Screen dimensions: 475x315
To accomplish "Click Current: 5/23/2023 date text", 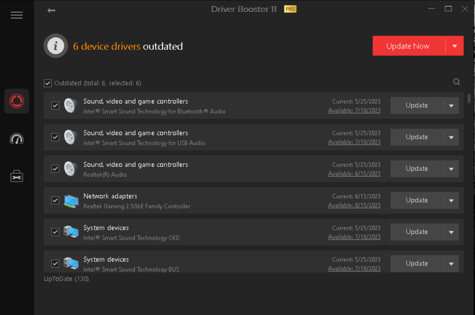I will (356, 165).
